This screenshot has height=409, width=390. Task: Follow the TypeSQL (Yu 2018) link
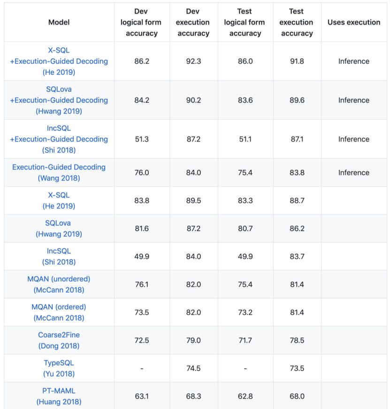click(59, 368)
